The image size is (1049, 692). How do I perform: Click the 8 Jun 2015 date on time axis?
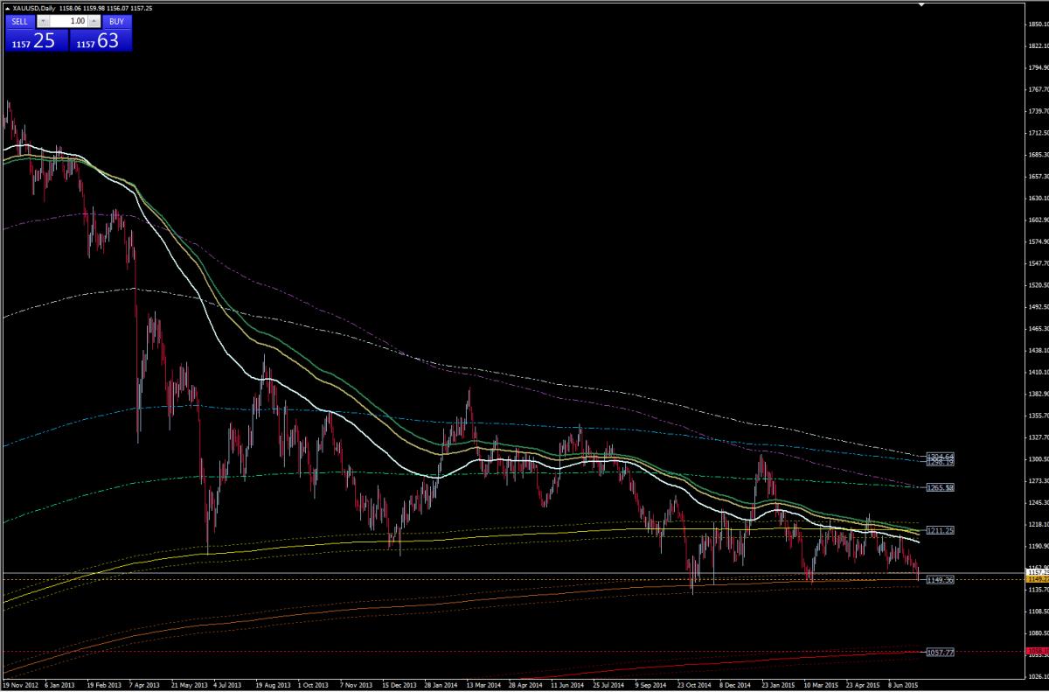click(902, 687)
